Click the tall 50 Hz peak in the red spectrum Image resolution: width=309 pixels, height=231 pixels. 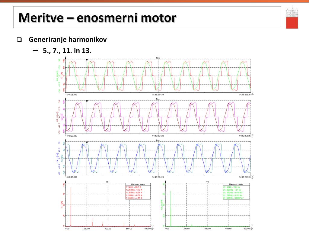(x=71, y=206)
